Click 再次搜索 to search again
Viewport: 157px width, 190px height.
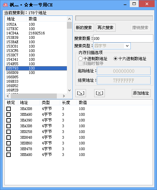106,28
